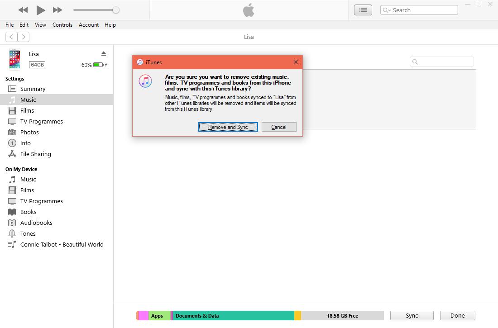Click the Play button

(x=41, y=10)
